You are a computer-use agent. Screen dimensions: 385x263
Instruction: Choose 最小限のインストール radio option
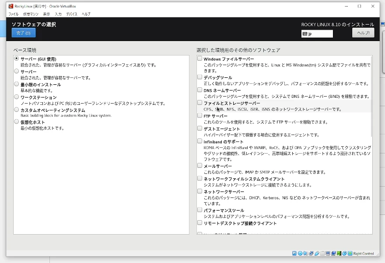click(x=17, y=84)
